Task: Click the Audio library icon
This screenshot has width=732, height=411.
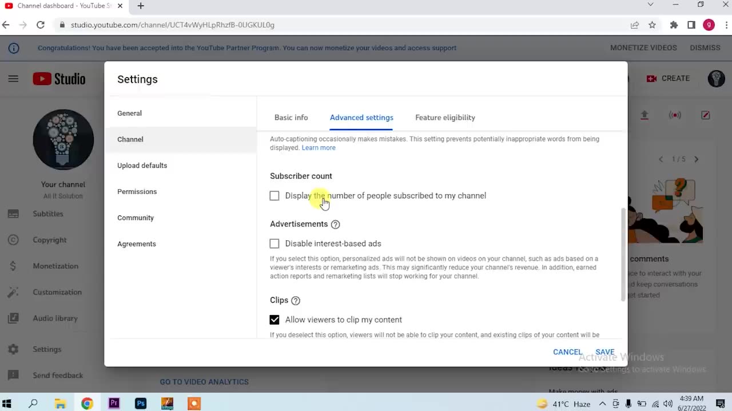Action: tap(13, 319)
